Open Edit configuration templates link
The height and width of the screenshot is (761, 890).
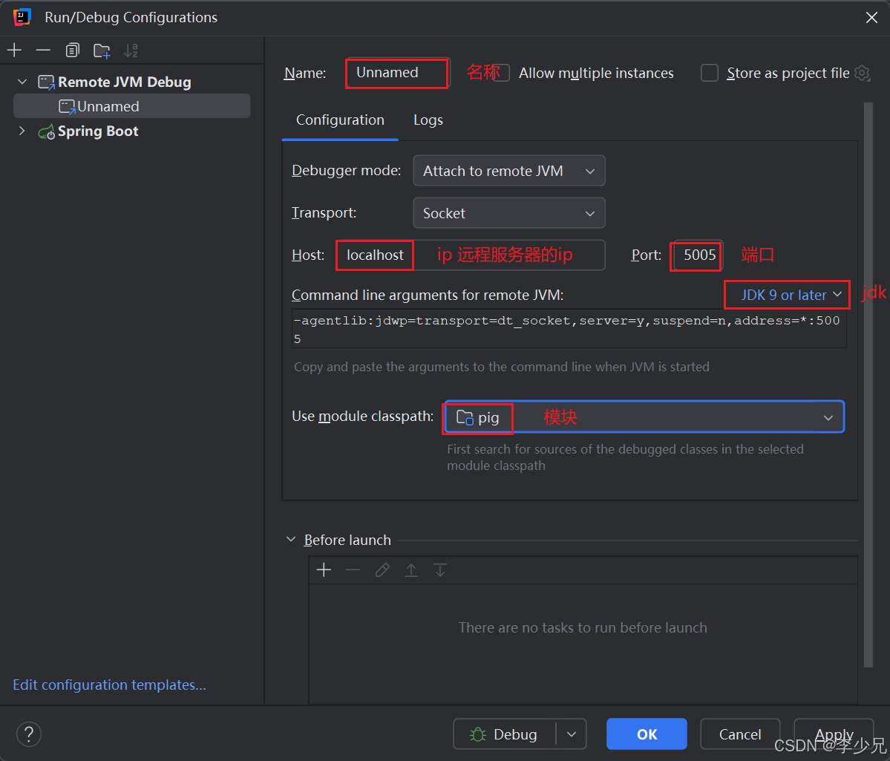tap(109, 685)
